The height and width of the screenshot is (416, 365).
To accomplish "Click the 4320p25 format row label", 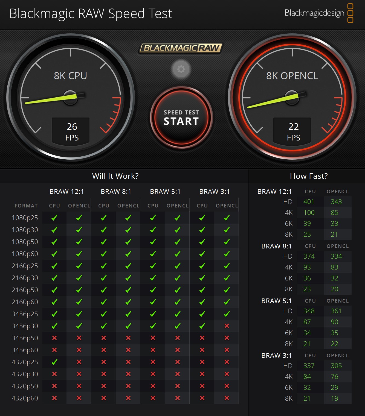I will [25, 362].
